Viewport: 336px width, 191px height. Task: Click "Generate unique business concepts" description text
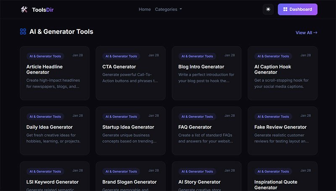pos(129,138)
